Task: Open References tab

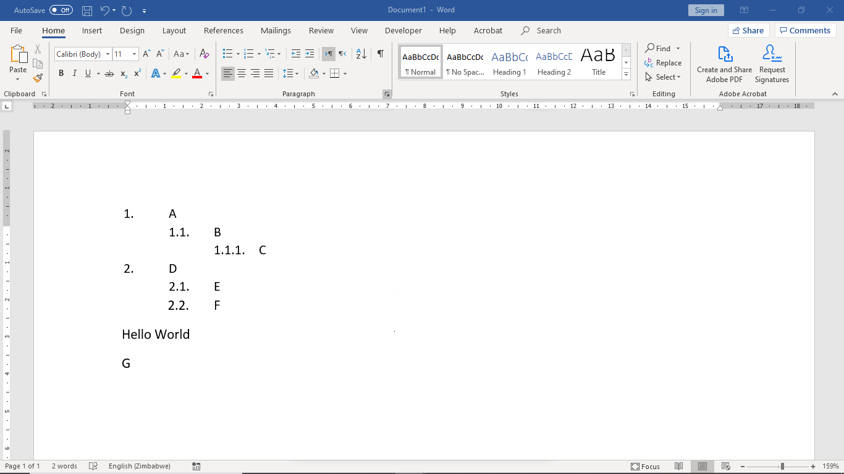Action: [224, 30]
